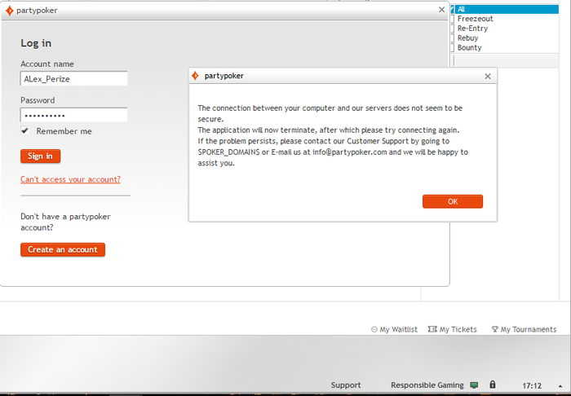571x396 pixels.
Task: Close the Log in window
Action: click(x=442, y=10)
